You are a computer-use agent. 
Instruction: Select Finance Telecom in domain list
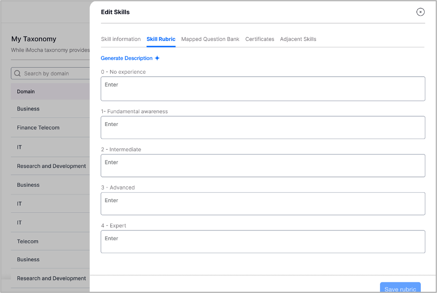[x=50, y=128]
